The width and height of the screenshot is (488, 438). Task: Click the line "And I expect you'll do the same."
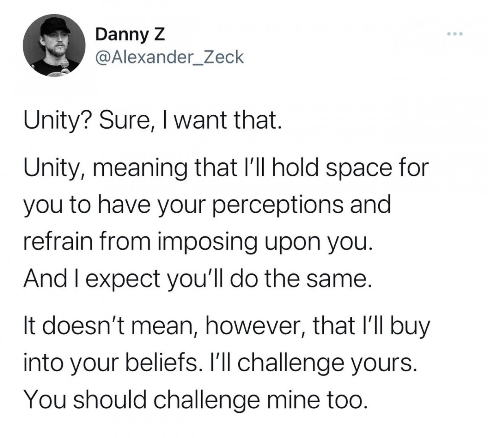(198, 280)
